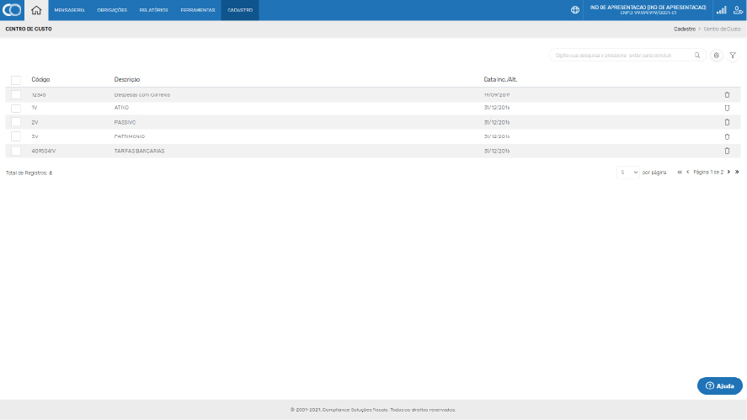Select all rows with header checkbox
The width and height of the screenshot is (747, 420).
pos(16,80)
